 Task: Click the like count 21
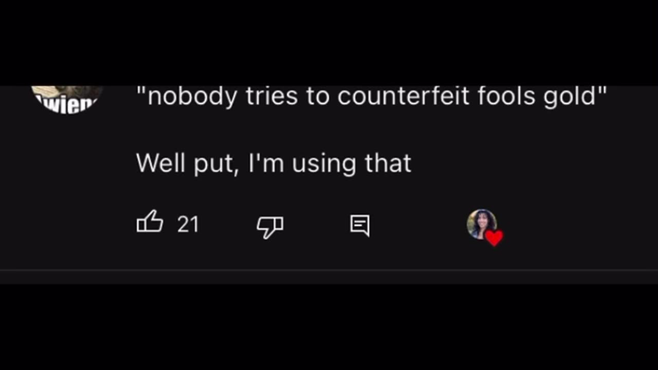pyautogui.click(x=188, y=225)
